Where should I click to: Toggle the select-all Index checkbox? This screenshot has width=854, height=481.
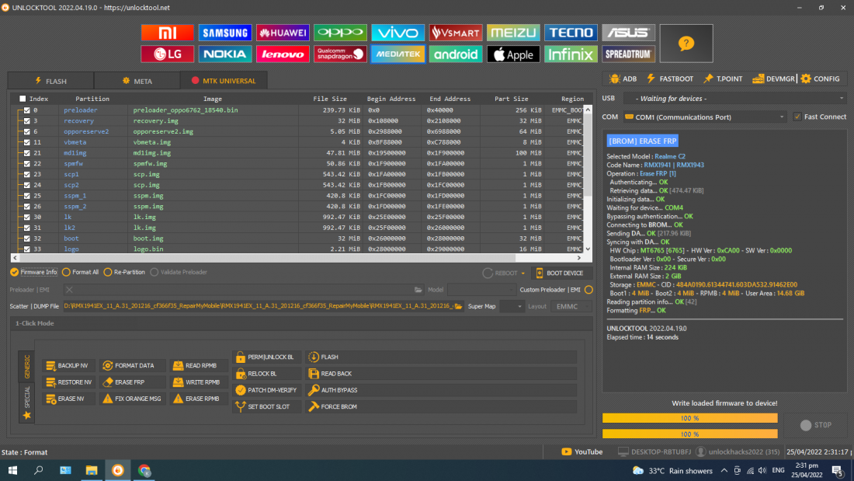(x=23, y=99)
